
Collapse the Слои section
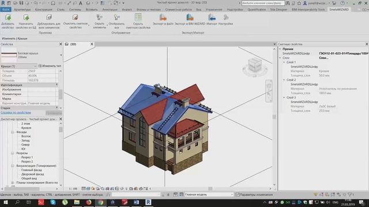coord(280,57)
